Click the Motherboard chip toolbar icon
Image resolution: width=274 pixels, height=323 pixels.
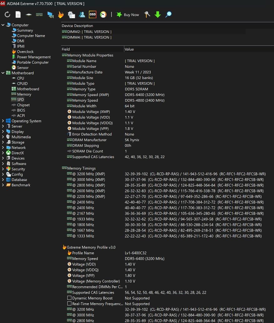(28, 15)
